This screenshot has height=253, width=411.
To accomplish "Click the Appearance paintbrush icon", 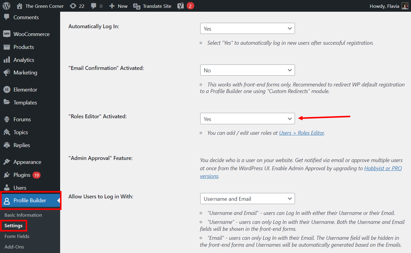I will coord(7,162).
